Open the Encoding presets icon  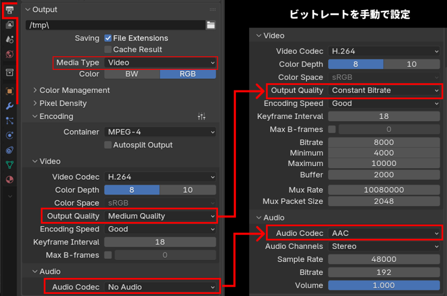tap(201, 116)
